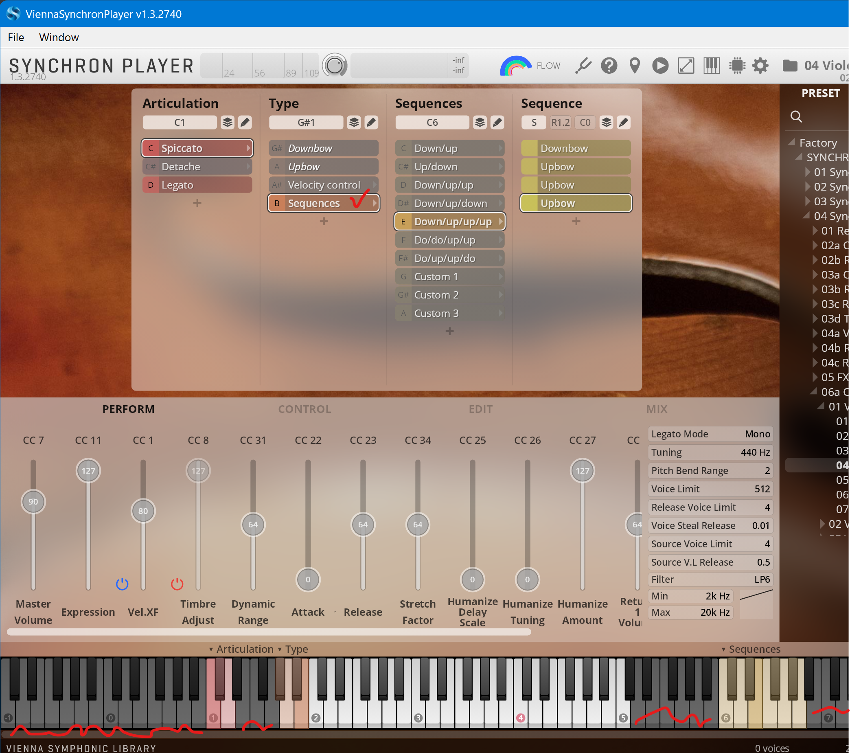Open the CPU chip icon
850x753 pixels.
point(737,66)
